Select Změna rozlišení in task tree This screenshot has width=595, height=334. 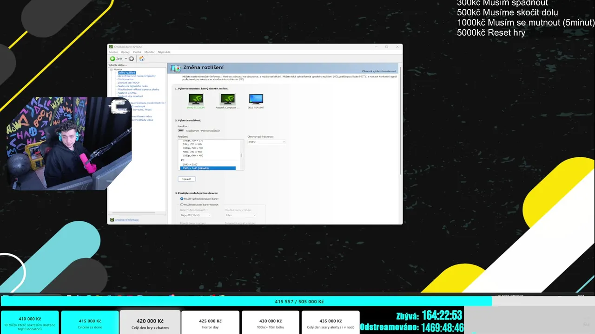pyautogui.click(x=126, y=73)
